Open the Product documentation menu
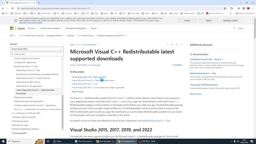Image resolution: width=256 pixels, height=144 pixels. [51, 28]
